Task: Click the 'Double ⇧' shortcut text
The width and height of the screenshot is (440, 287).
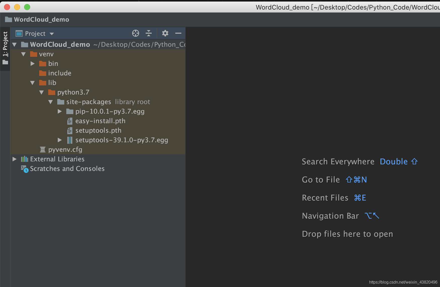Action: click(x=399, y=162)
